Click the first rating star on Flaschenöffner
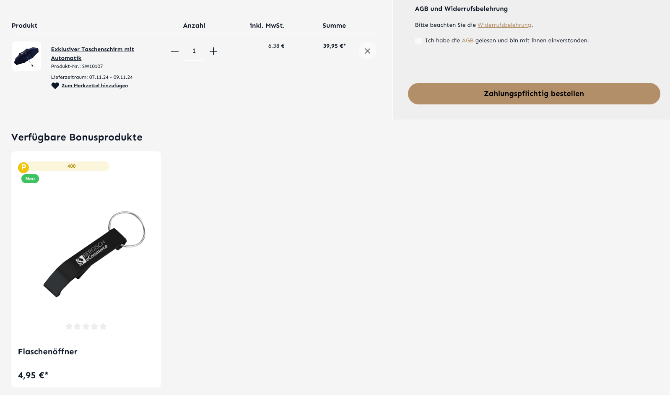The height and width of the screenshot is (395, 670). tap(69, 326)
